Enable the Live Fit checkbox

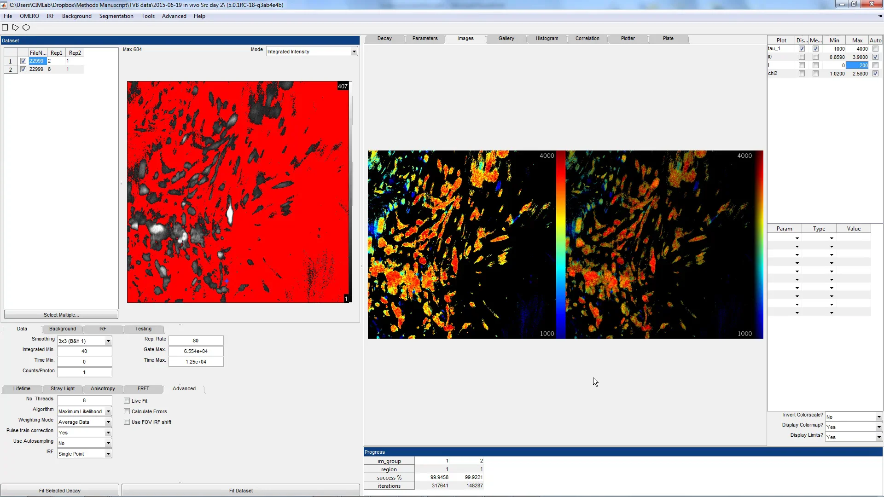[x=127, y=401]
